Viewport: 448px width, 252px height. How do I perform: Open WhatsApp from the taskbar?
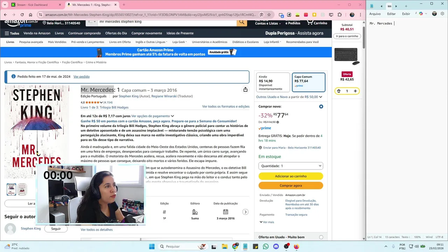(x=266, y=246)
